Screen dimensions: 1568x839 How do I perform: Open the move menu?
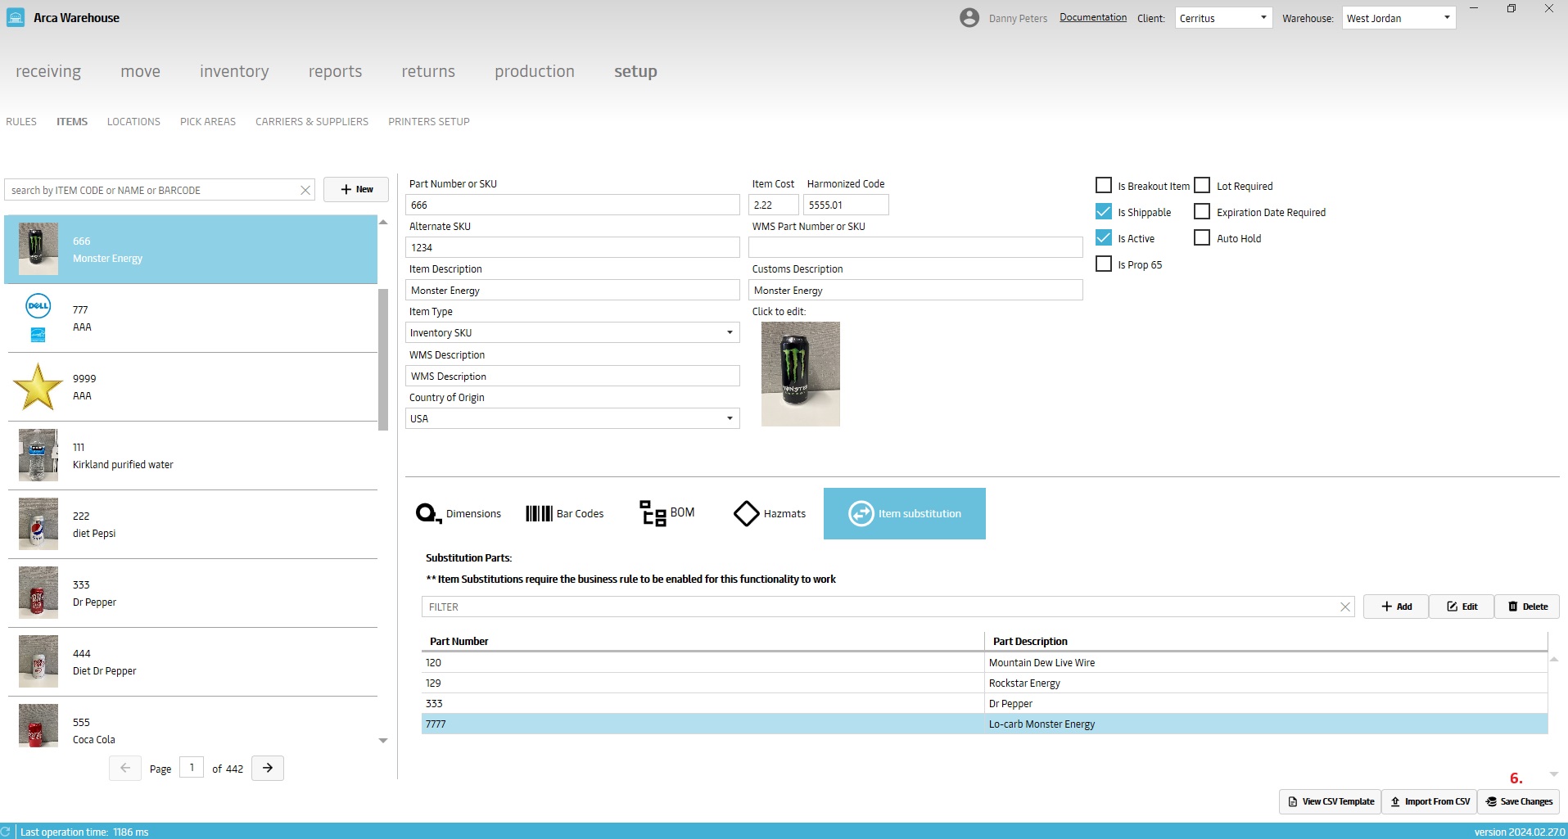point(140,71)
